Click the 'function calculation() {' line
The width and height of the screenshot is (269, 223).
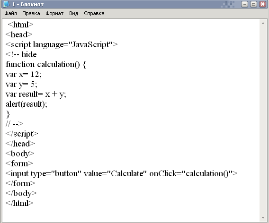[46, 65]
